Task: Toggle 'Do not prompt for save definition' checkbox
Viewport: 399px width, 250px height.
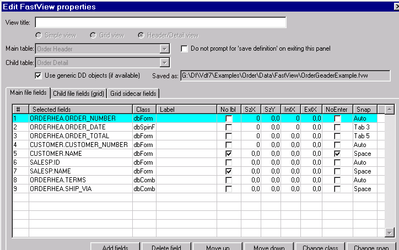Action: click(x=184, y=48)
